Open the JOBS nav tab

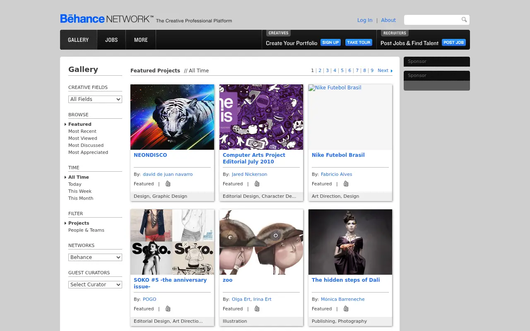[x=111, y=40]
